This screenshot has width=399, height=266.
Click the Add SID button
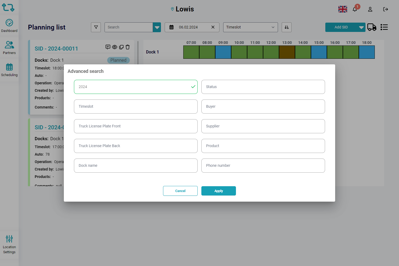pos(341,27)
